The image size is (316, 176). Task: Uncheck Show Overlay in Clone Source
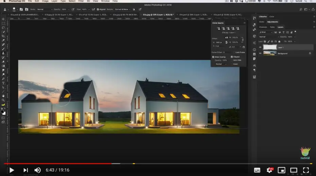(213, 57)
